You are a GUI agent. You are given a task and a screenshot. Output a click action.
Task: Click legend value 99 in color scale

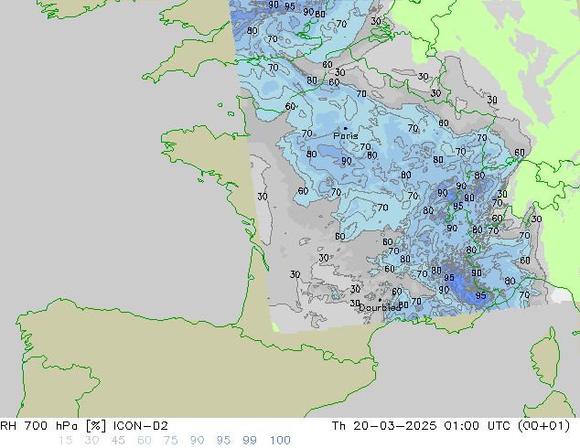coord(250,441)
